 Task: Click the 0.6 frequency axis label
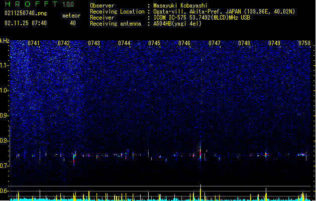(5, 191)
